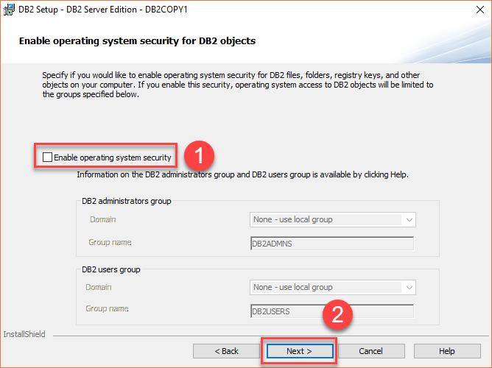Open the users group Domain dropdown
Screen dimensions: 492x368
click(x=333, y=287)
